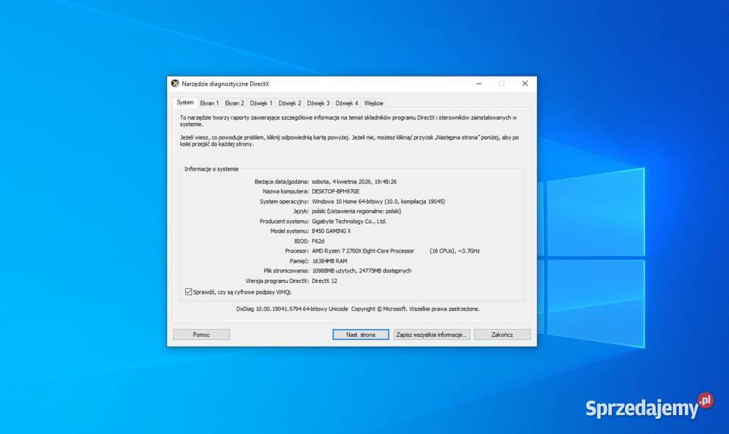
Task: Switch to the System tab
Action: (x=185, y=102)
